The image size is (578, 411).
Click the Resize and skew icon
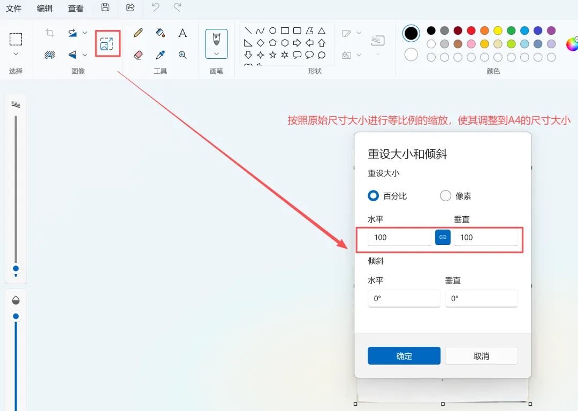coord(107,43)
